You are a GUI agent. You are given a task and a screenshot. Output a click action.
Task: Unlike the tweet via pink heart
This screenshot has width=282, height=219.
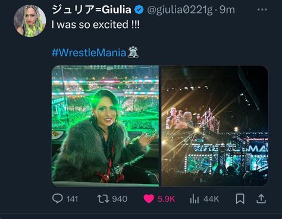click(149, 199)
